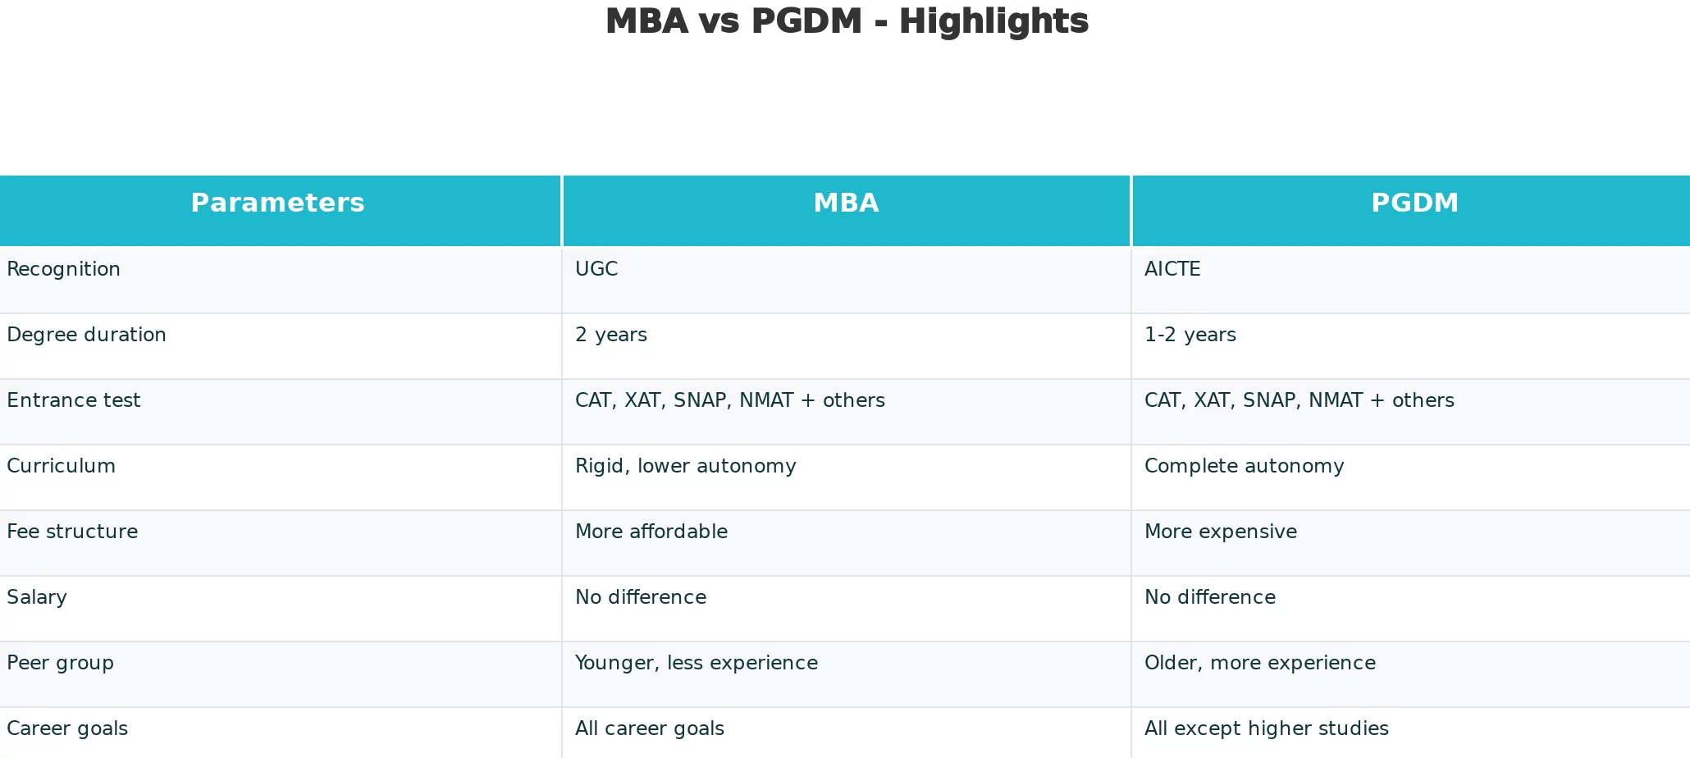Select the Degree duration row label
The width and height of the screenshot is (1690, 758).
86,336
